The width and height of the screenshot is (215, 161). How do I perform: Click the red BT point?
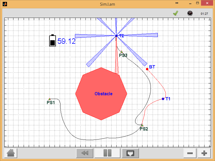coord(147,69)
